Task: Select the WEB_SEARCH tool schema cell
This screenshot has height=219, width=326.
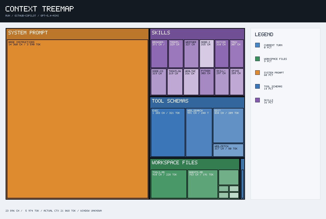Action: pos(199,132)
